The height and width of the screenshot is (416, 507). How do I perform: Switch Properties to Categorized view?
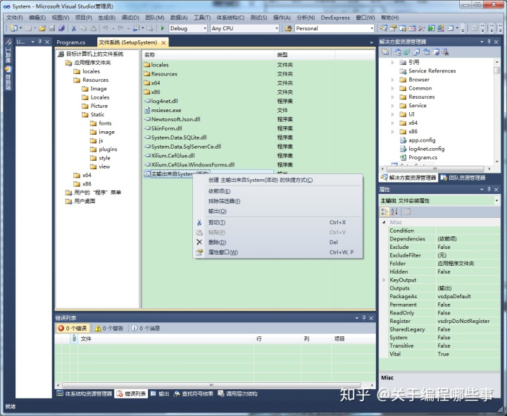point(384,212)
